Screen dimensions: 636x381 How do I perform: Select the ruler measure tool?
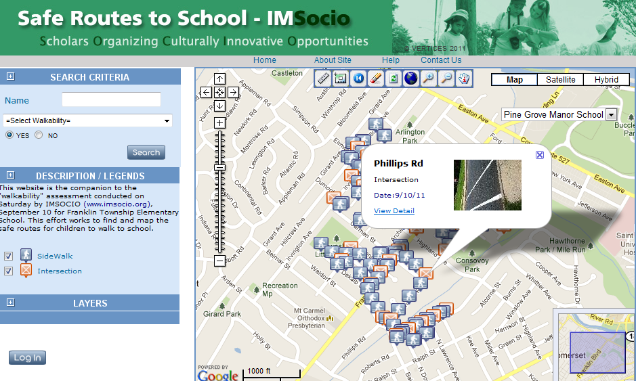point(323,79)
